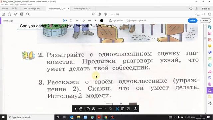Open More Tools wrench in right pane
Screen dimensions: 213x120
click(210, 103)
